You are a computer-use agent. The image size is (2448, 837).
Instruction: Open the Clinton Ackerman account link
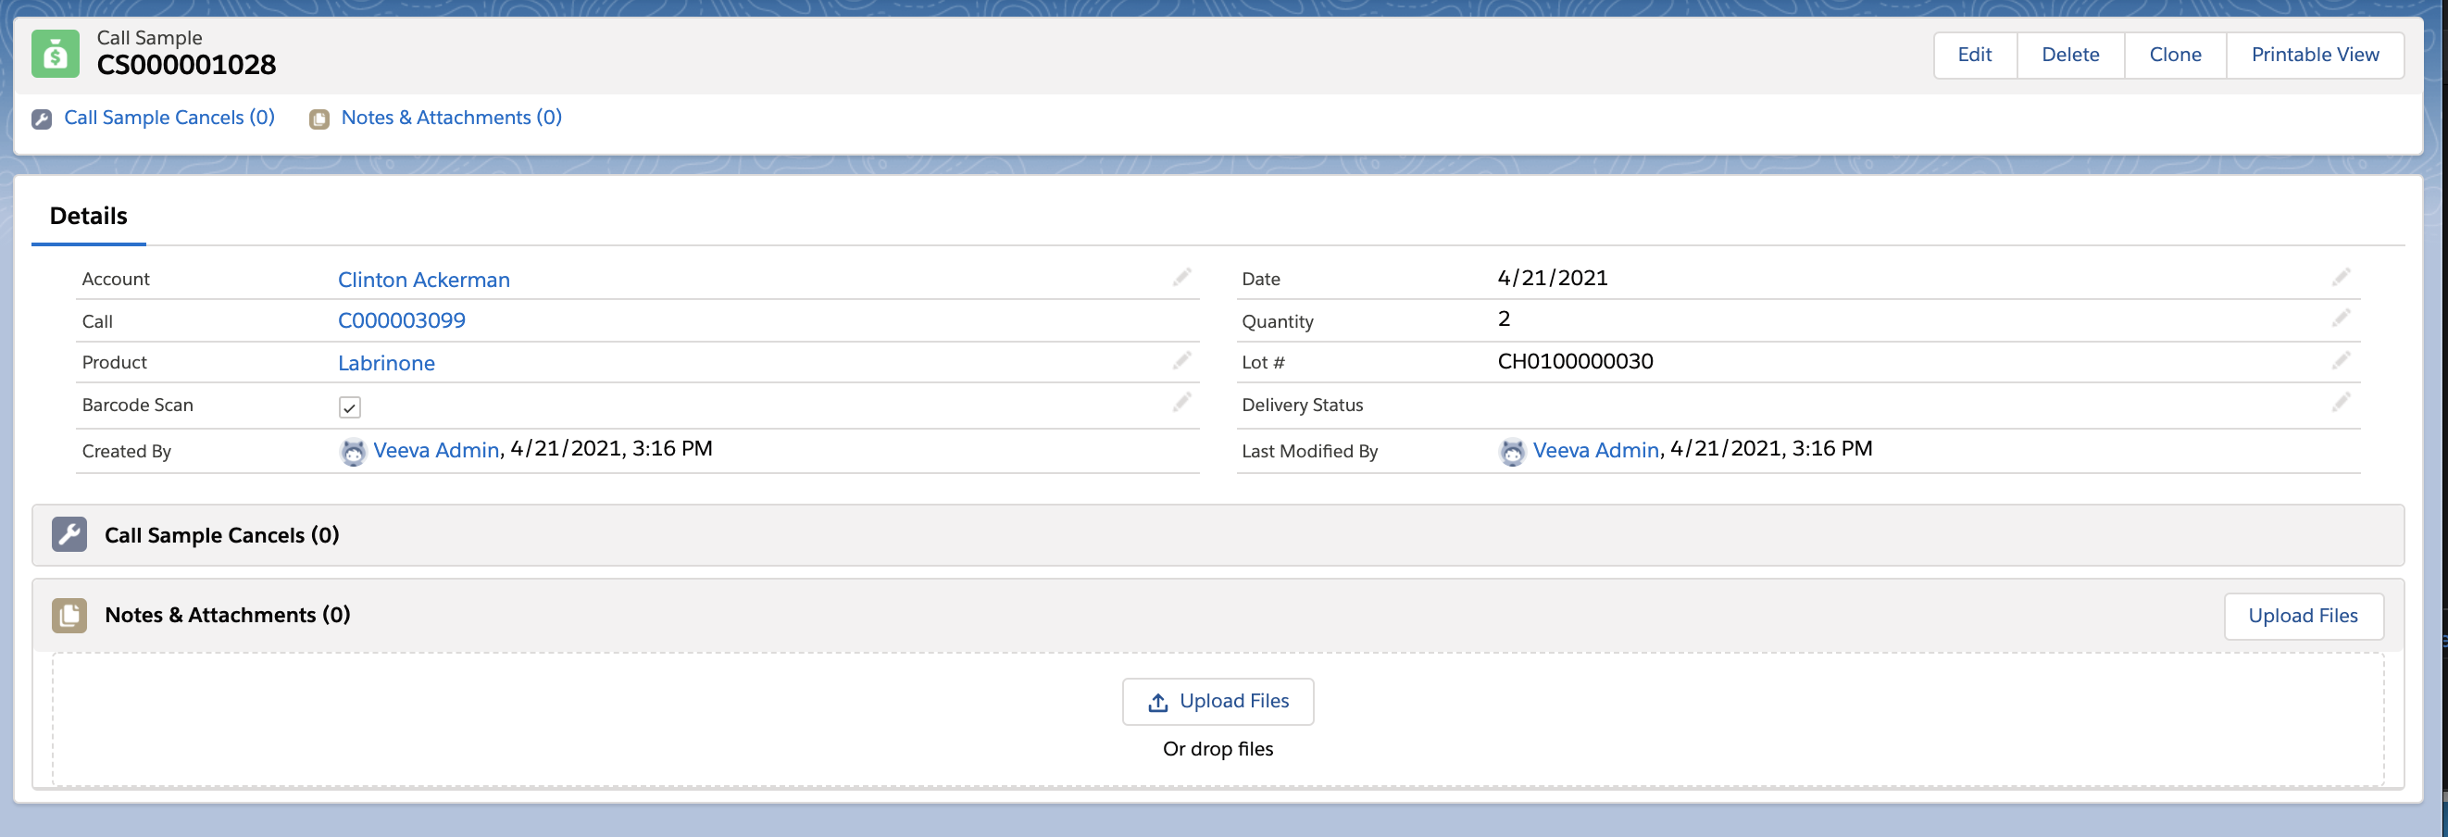tap(424, 280)
